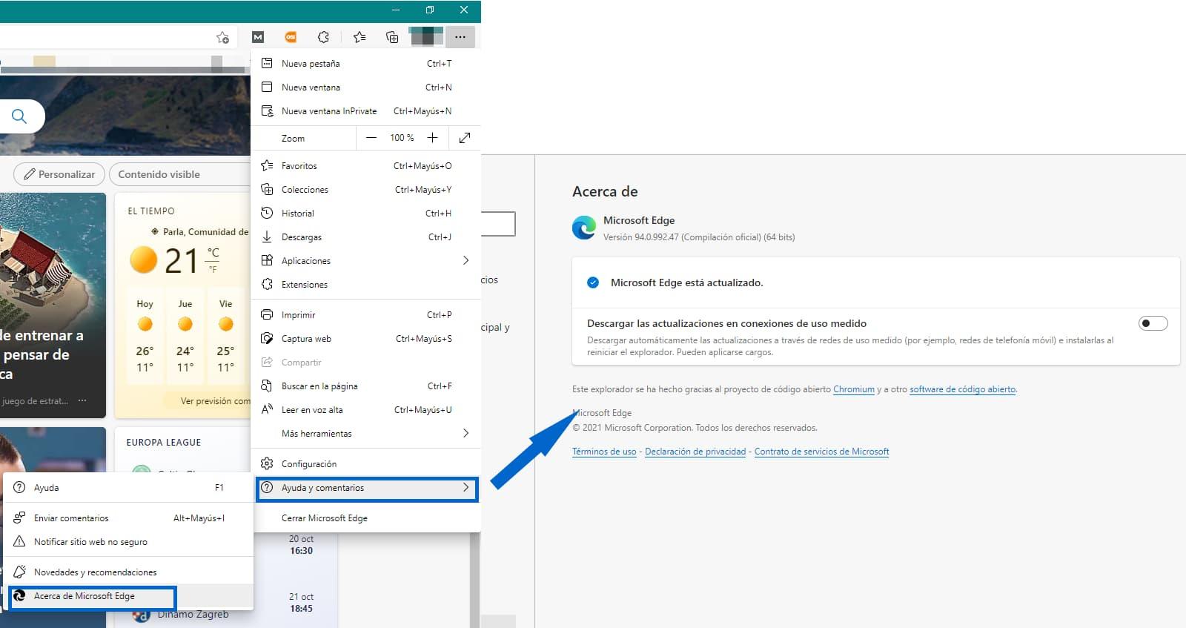This screenshot has width=1186, height=628.
Task: Click the add to favorites star icon
Action: 222,37
